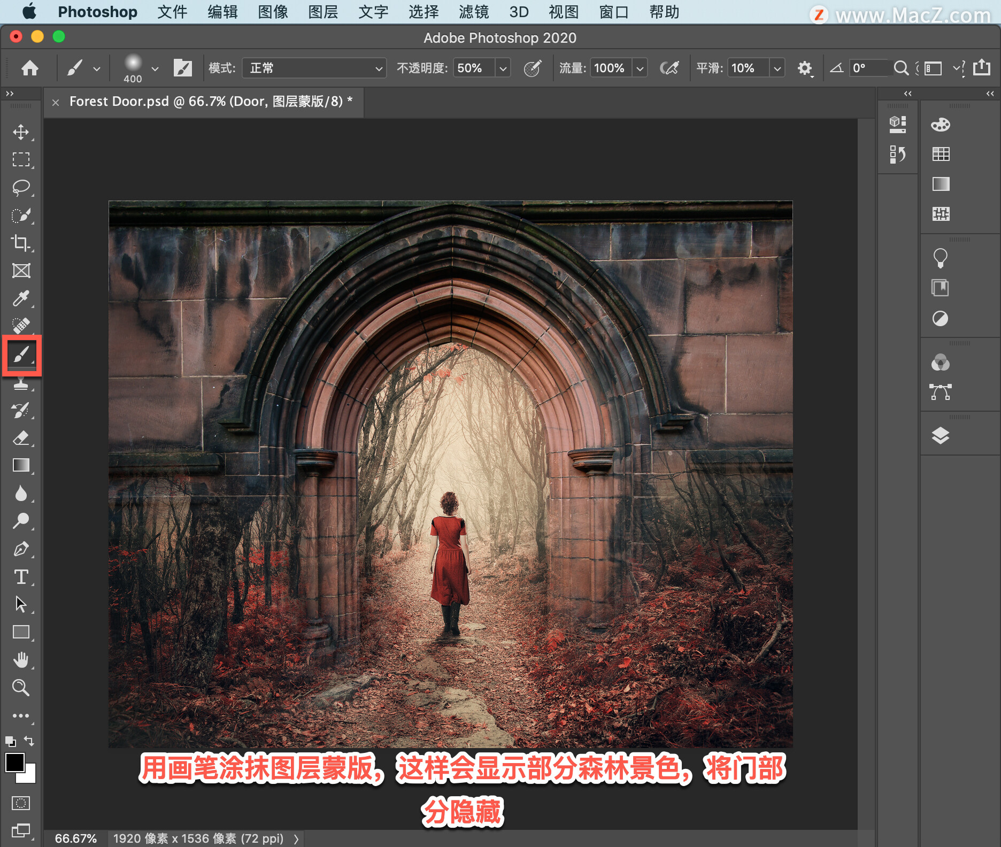Open the 图层 menu
1001x847 pixels.
(323, 12)
